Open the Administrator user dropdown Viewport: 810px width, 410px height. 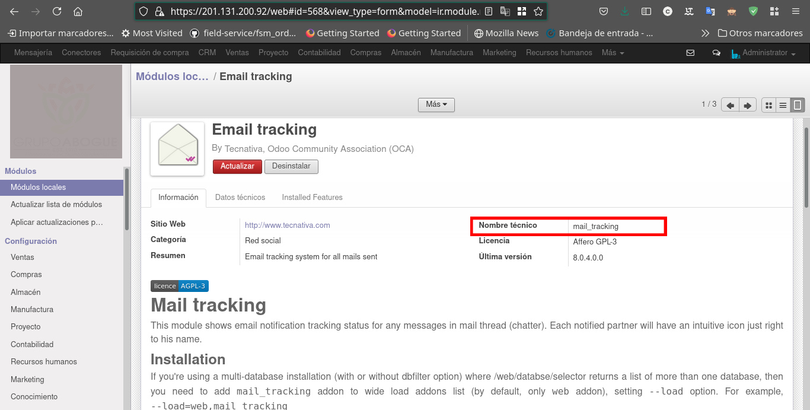pos(763,53)
